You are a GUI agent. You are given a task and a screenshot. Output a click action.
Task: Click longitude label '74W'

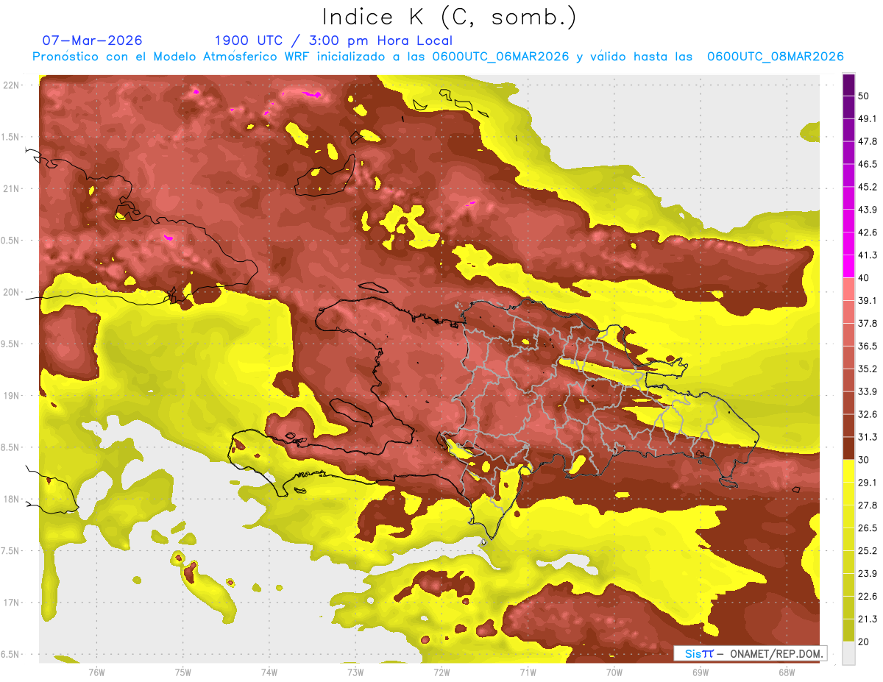(269, 672)
